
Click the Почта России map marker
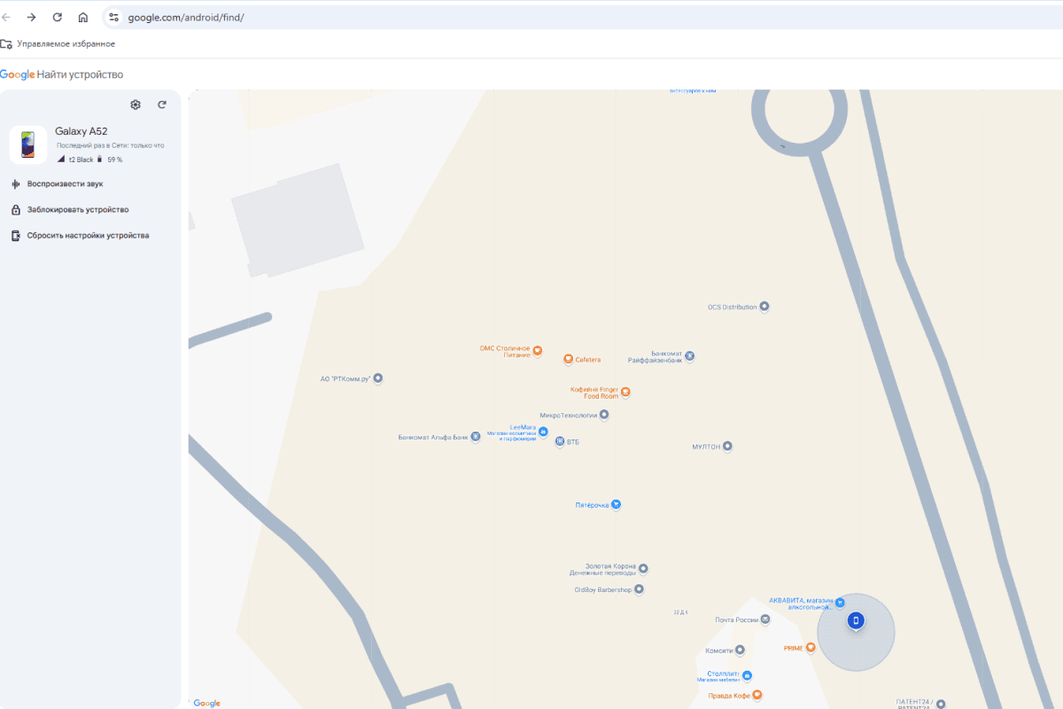click(765, 619)
